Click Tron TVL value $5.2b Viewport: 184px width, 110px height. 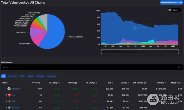(x=111, y=95)
